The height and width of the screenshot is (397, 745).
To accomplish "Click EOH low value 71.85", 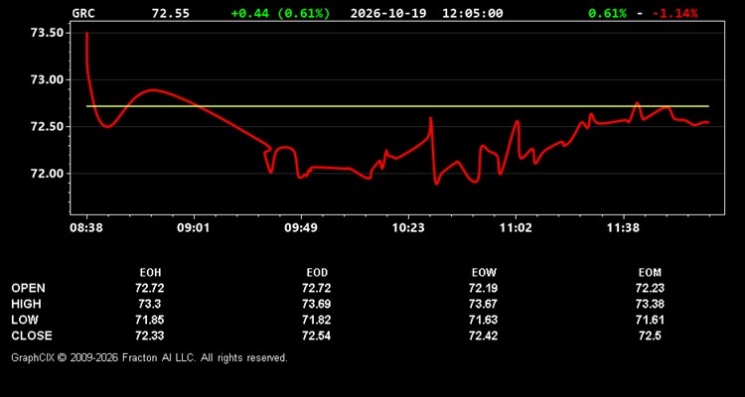I will coord(150,320).
